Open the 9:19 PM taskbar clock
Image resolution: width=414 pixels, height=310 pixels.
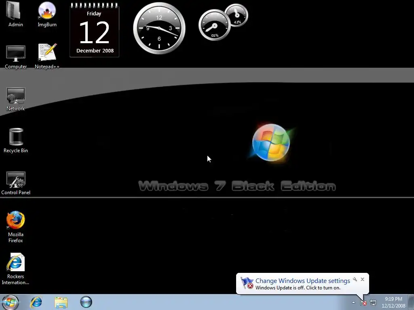pyautogui.click(x=393, y=302)
